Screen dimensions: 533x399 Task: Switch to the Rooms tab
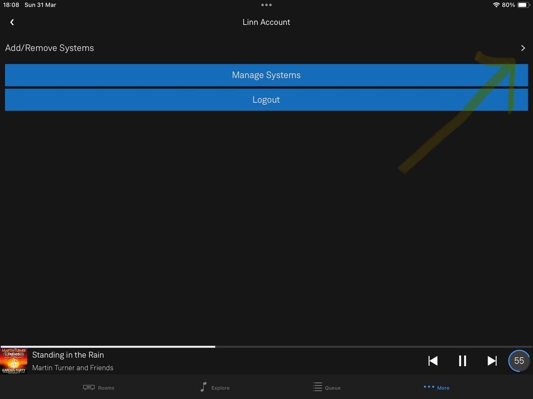pyautogui.click(x=98, y=388)
